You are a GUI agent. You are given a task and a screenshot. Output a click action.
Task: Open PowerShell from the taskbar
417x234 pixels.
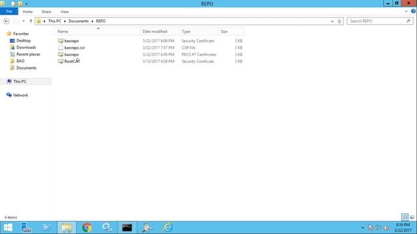click(46, 227)
